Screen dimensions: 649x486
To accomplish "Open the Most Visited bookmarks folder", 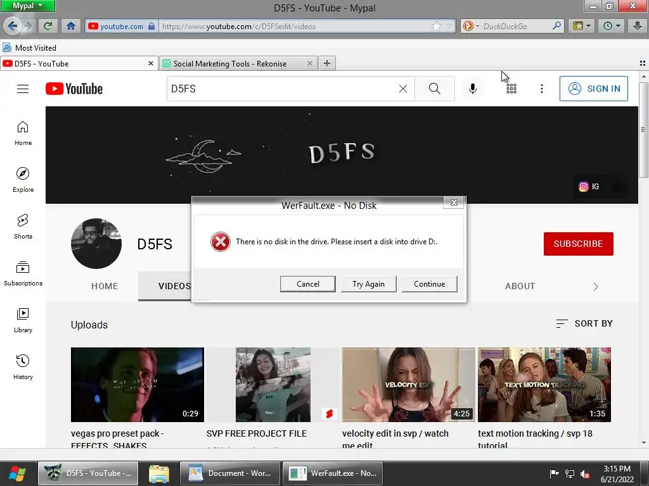I will pos(29,48).
